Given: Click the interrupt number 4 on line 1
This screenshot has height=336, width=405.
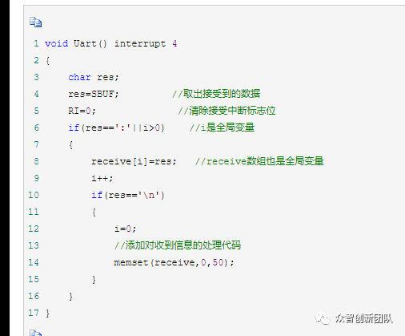Looking at the screenshot, I should click(x=174, y=43).
